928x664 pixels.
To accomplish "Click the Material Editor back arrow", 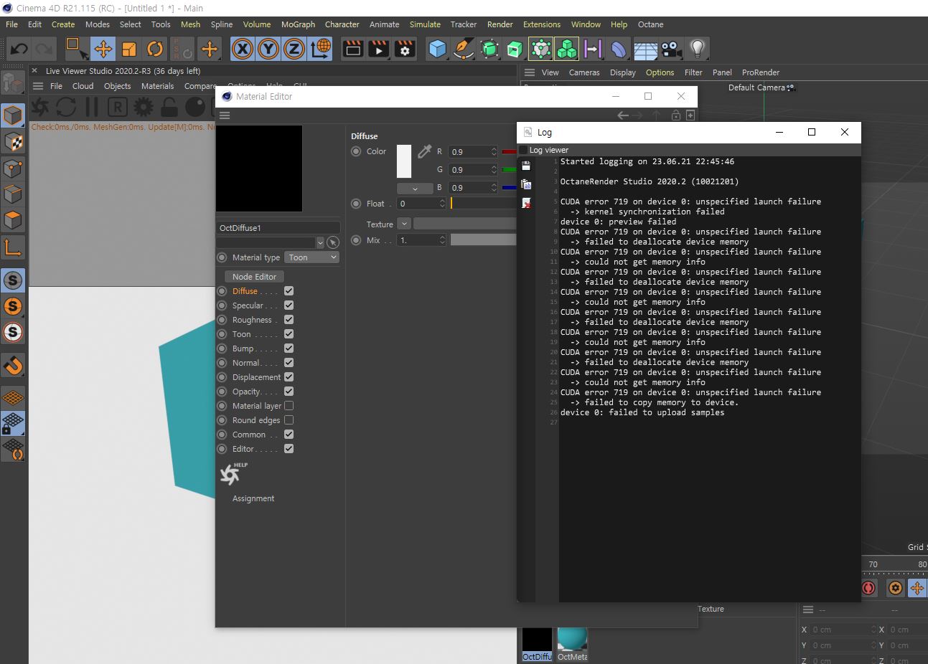I will tap(623, 115).
